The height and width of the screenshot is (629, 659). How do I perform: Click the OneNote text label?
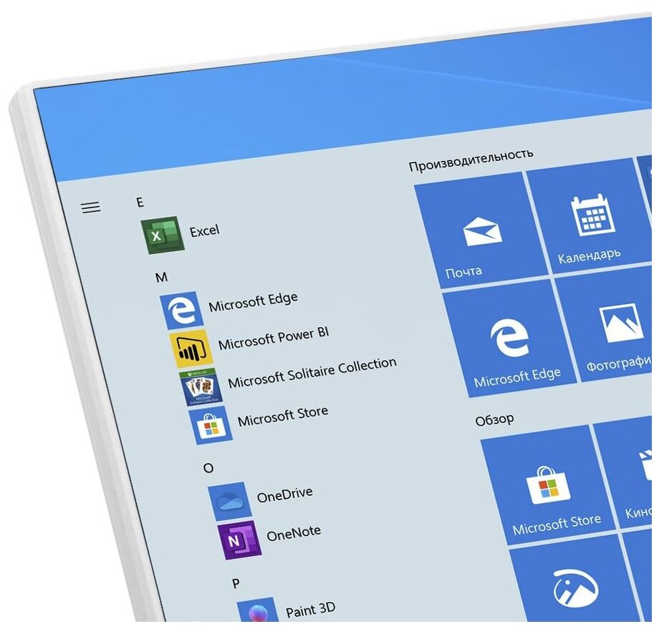point(294,533)
